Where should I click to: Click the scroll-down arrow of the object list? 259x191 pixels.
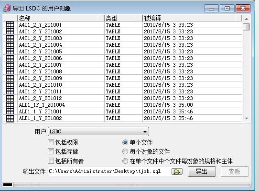(247, 119)
